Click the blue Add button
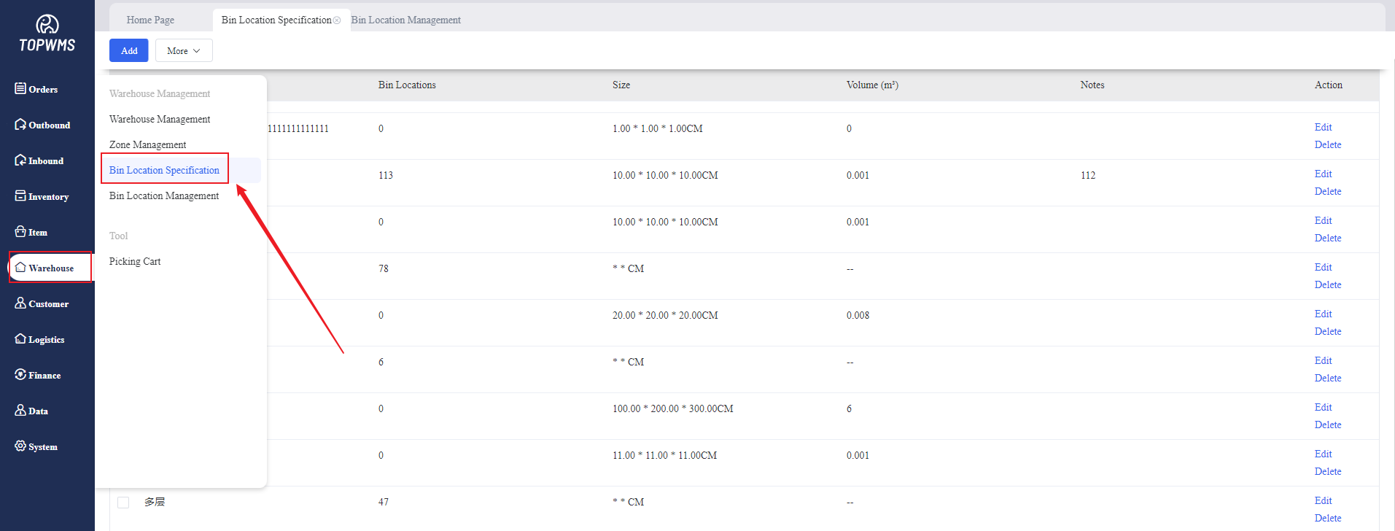1395x531 pixels. click(x=129, y=51)
